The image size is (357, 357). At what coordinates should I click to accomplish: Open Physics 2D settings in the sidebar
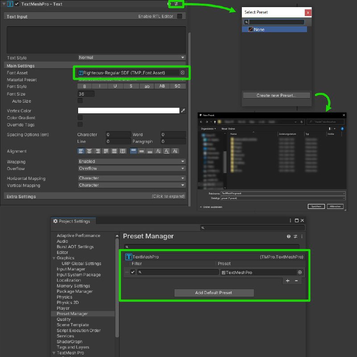click(68, 303)
